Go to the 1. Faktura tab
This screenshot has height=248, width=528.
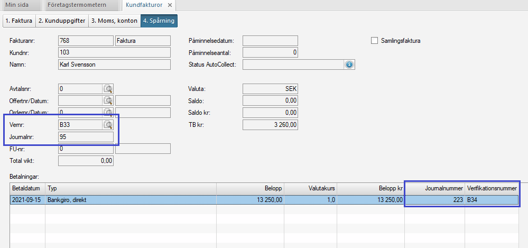19,21
